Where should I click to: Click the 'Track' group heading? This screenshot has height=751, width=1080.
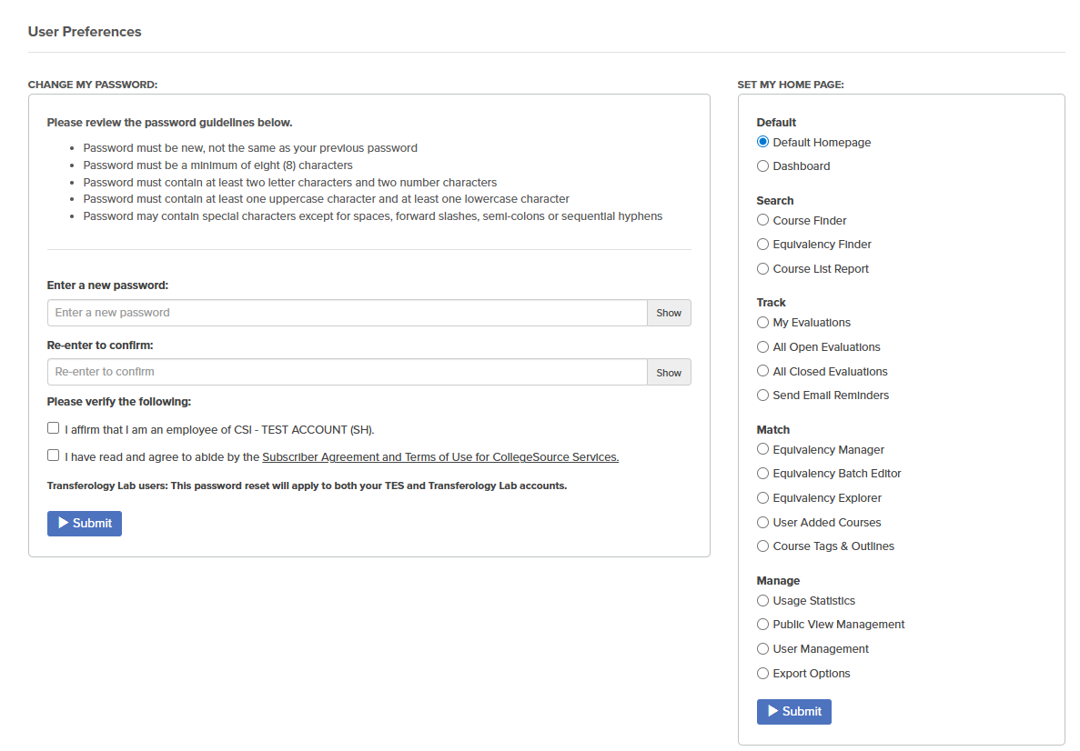coord(771,303)
